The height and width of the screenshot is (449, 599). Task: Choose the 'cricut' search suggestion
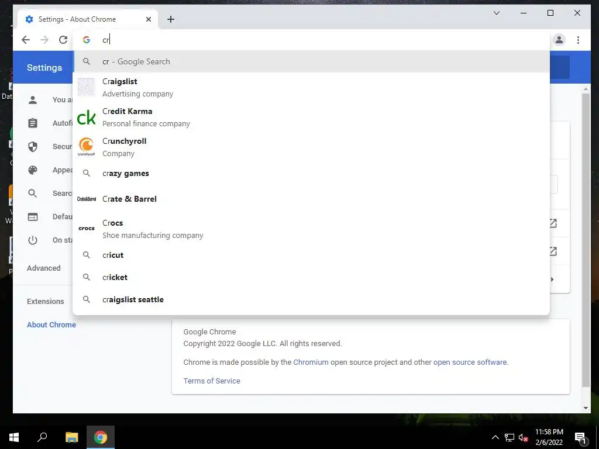(311, 255)
